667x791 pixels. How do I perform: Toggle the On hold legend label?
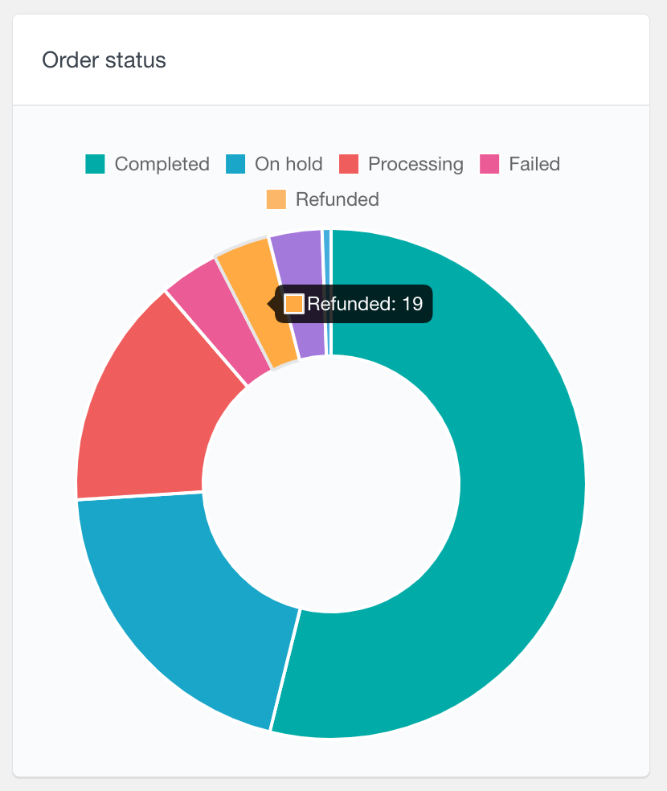tap(288, 164)
